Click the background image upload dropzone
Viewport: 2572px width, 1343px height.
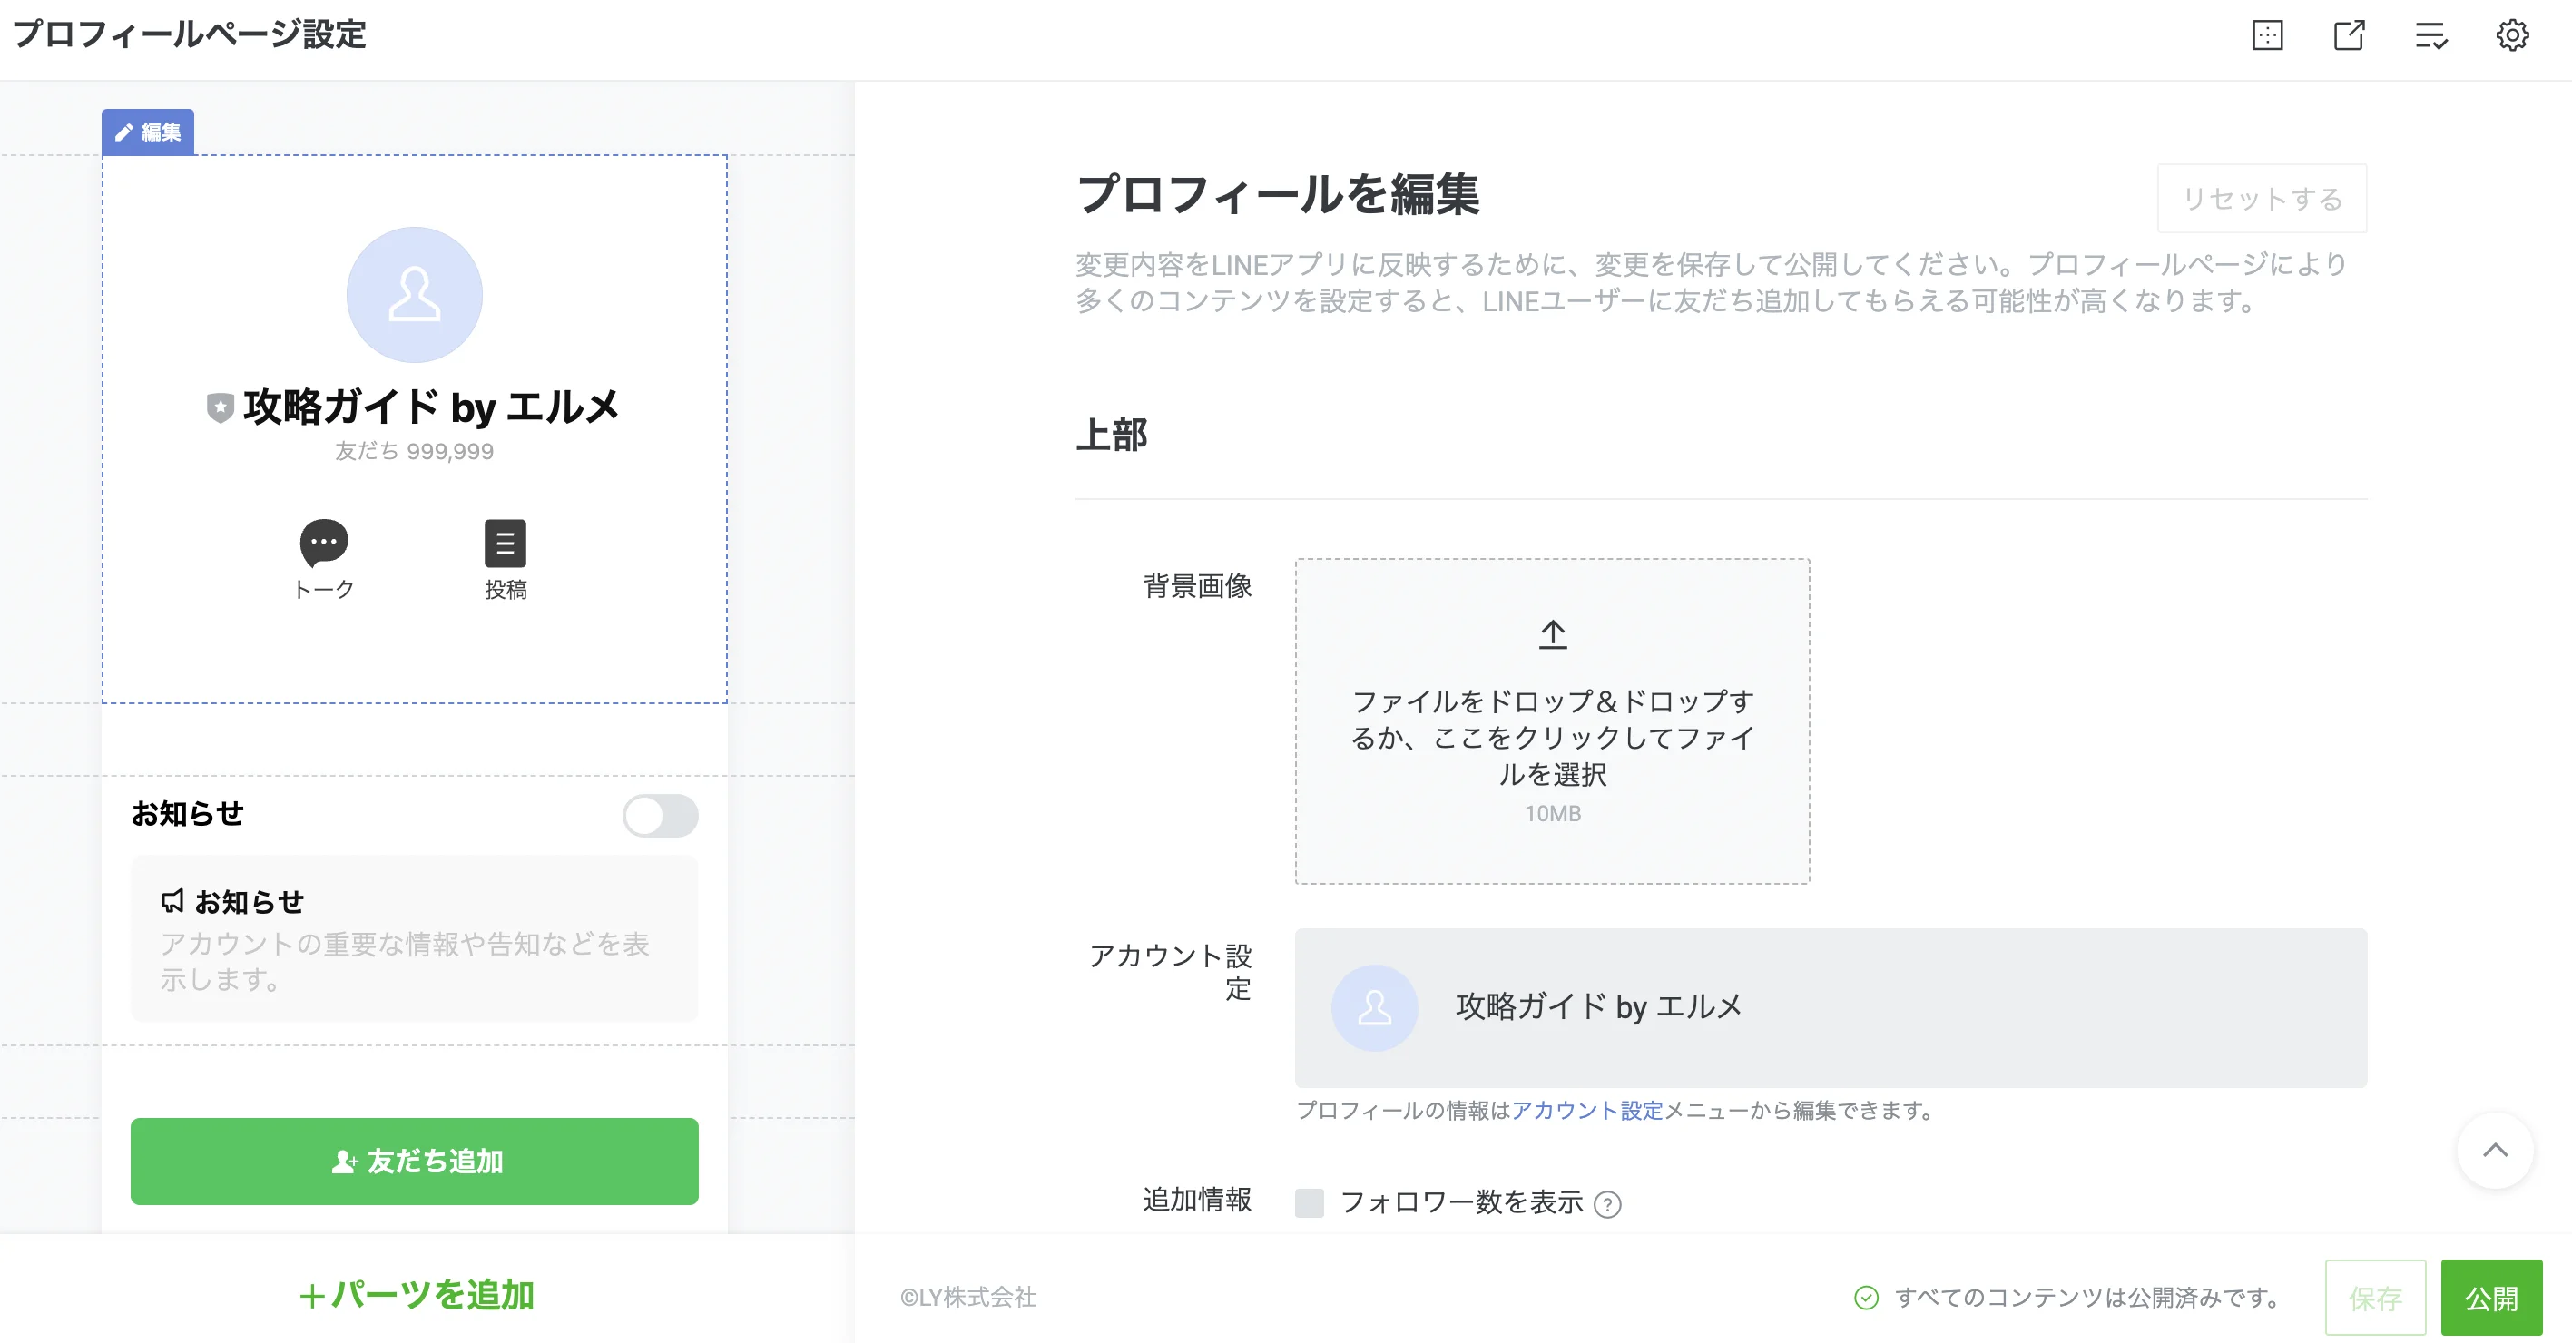point(1553,721)
